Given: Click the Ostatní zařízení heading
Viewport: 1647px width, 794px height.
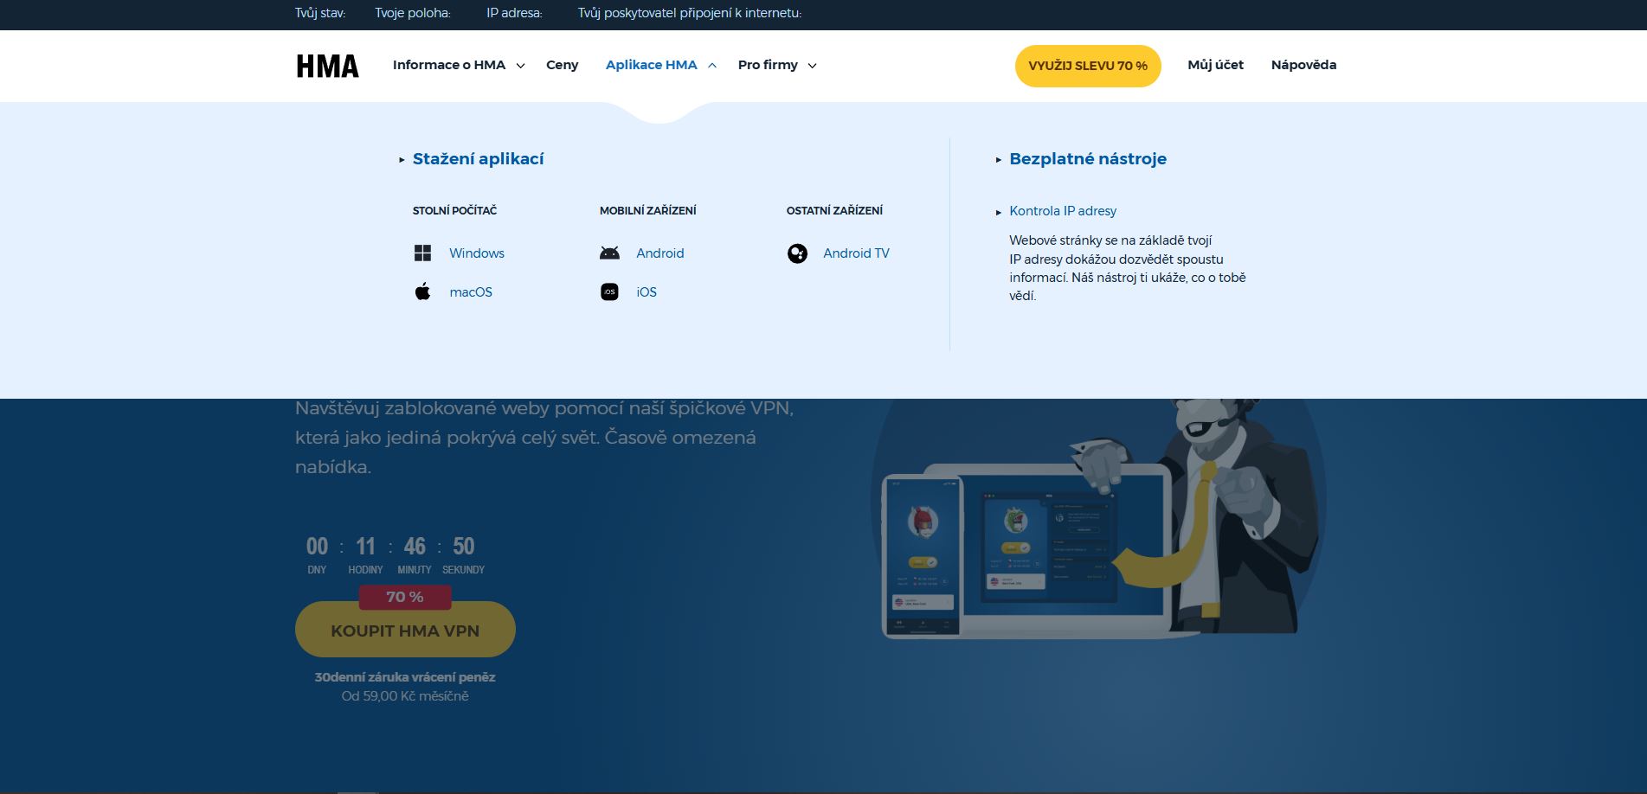Looking at the screenshot, I should pyautogui.click(x=834, y=211).
